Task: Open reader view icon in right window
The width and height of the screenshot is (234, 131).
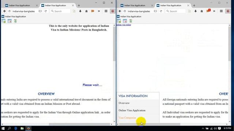Action: (x=155, y=11)
